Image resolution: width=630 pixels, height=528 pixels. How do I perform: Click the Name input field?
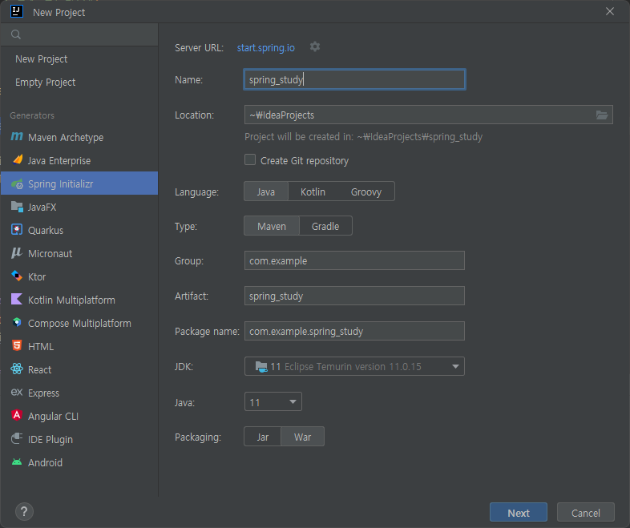point(354,79)
